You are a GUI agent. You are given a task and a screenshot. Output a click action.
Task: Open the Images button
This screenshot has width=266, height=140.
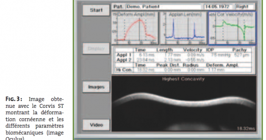tap(96, 87)
